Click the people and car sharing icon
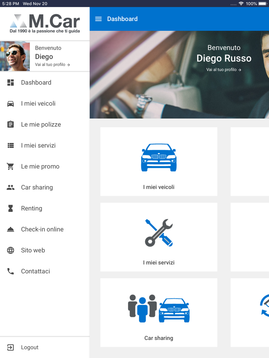The height and width of the screenshot is (358, 269). coord(159,308)
